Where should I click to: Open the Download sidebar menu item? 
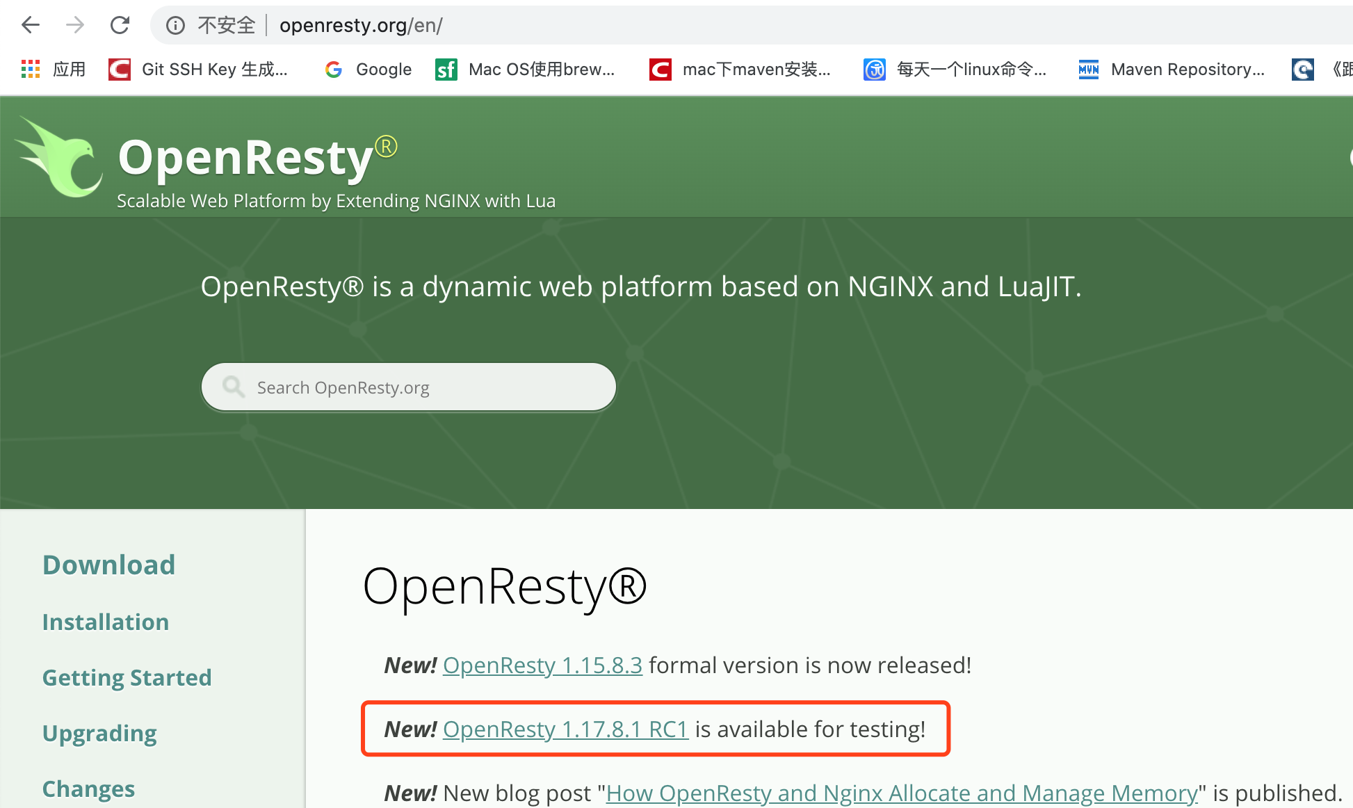[108, 565]
